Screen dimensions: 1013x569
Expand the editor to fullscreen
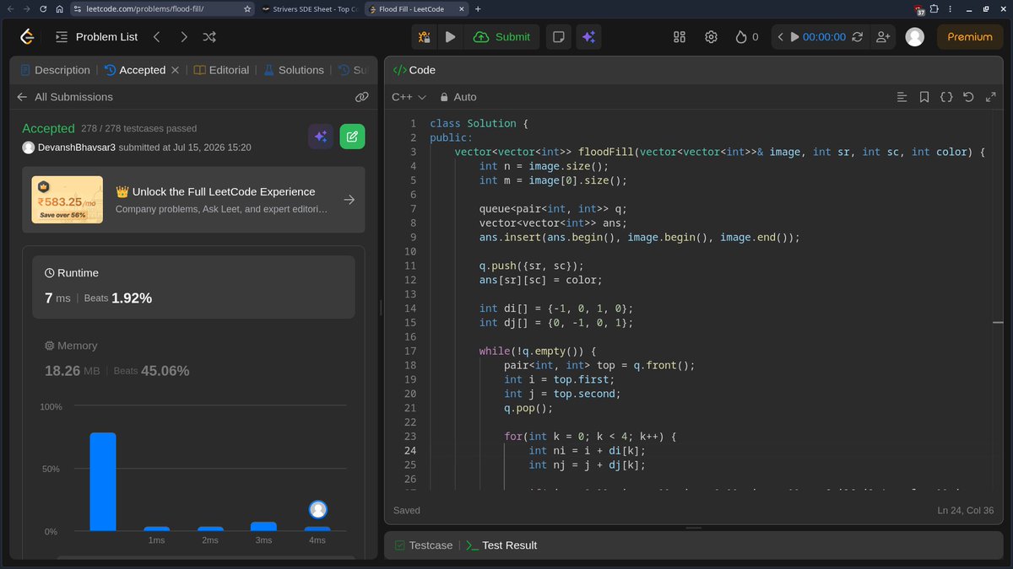[991, 97]
